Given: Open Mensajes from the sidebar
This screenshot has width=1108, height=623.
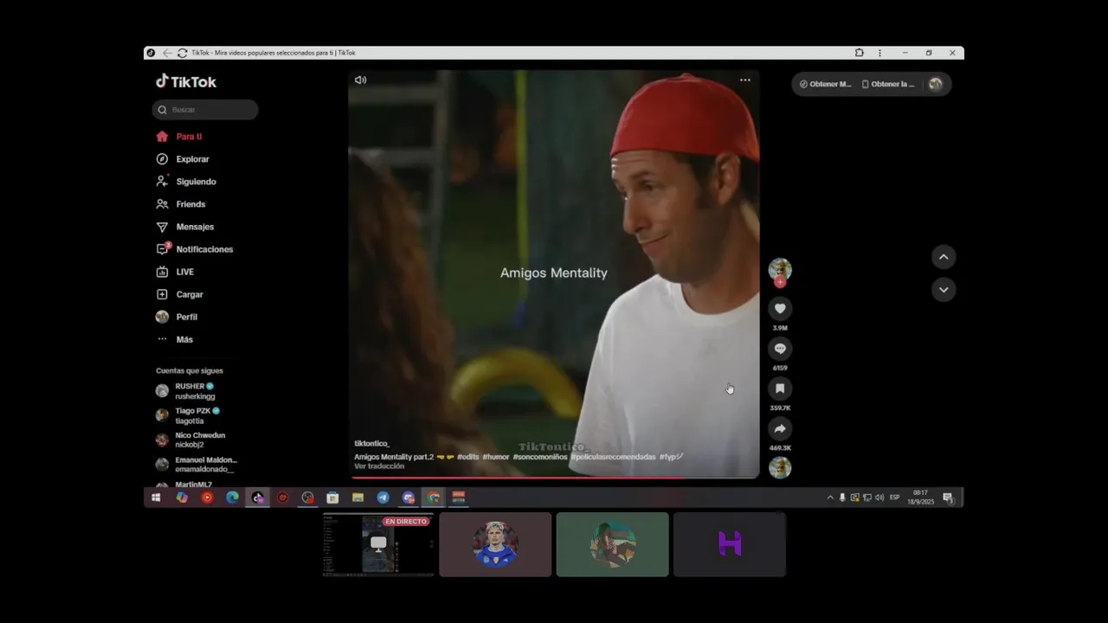Looking at the screenshot, I should [185, 227].
